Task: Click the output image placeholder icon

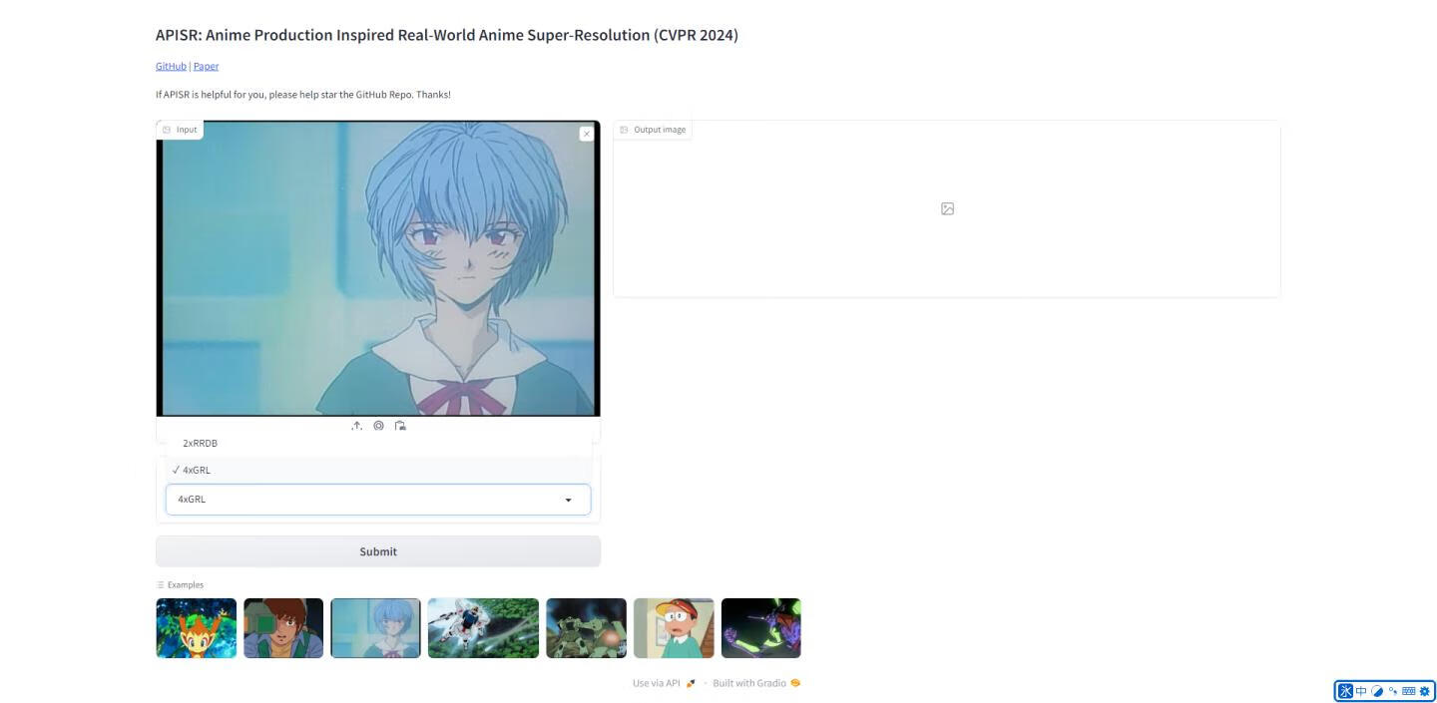Action: click(947, 208)
